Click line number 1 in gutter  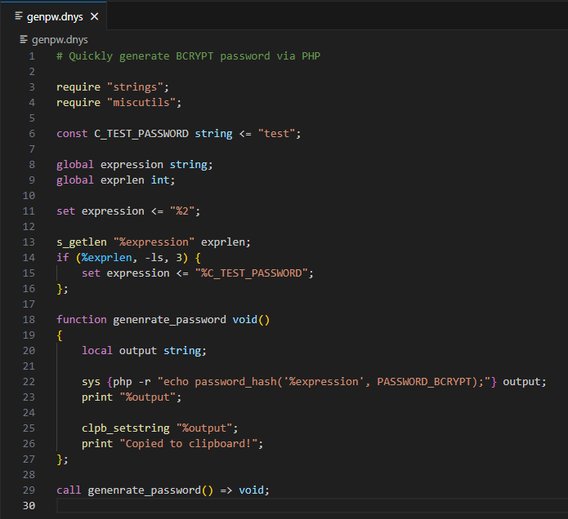32,56
